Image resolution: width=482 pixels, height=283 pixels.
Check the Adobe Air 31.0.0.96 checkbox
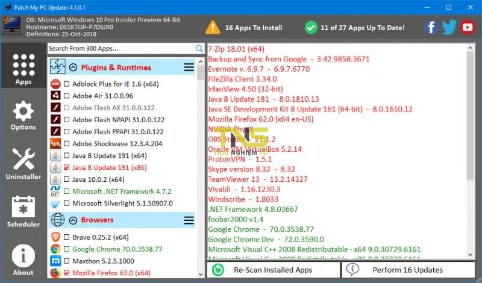pyautogui.click(x=66, y=96)
